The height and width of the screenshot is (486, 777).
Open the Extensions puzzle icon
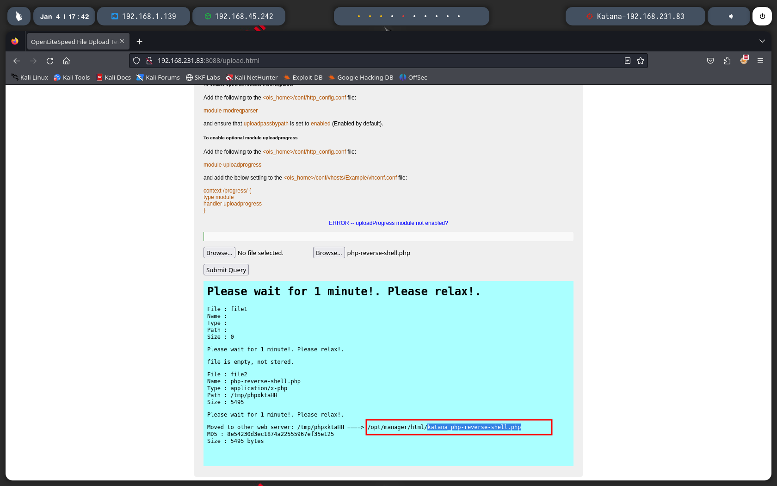pyautogui.click(x=727, y=61)
